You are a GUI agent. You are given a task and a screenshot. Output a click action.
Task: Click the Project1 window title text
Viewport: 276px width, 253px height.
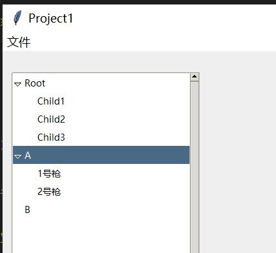[51, 18]
